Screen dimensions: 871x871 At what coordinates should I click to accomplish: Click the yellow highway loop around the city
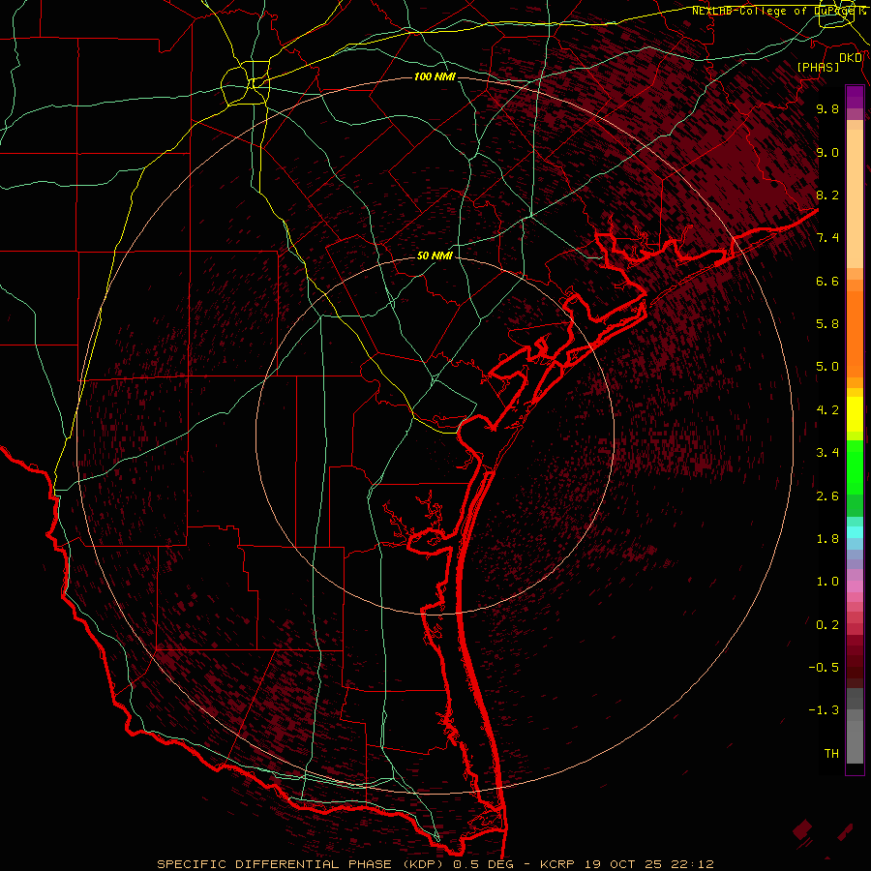245,85
